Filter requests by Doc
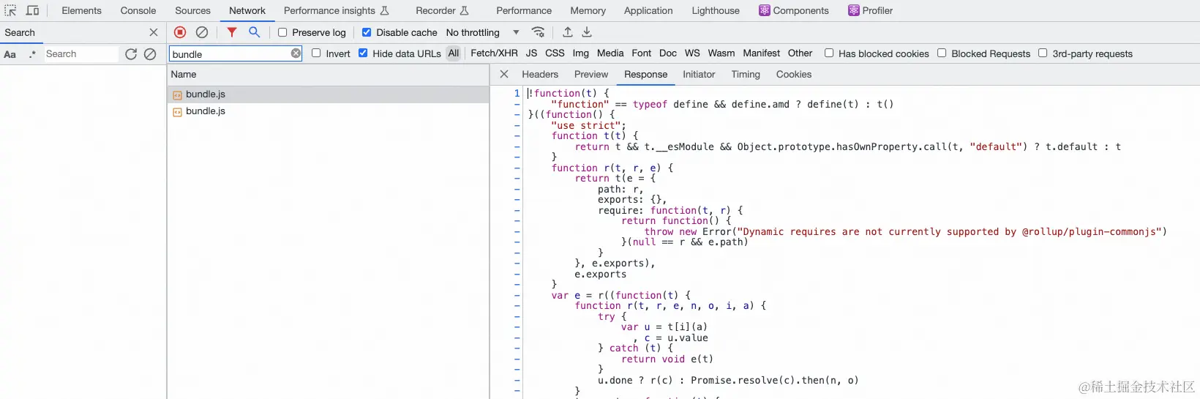 coord(668,53)
